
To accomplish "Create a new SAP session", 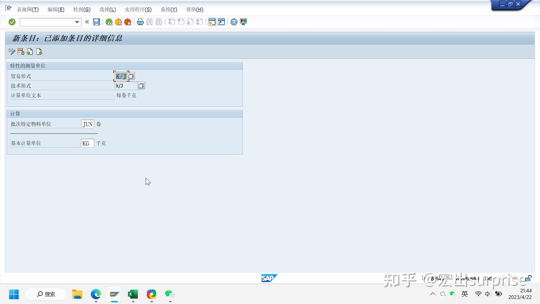I will pyautogui.click(x=212, y=22).
